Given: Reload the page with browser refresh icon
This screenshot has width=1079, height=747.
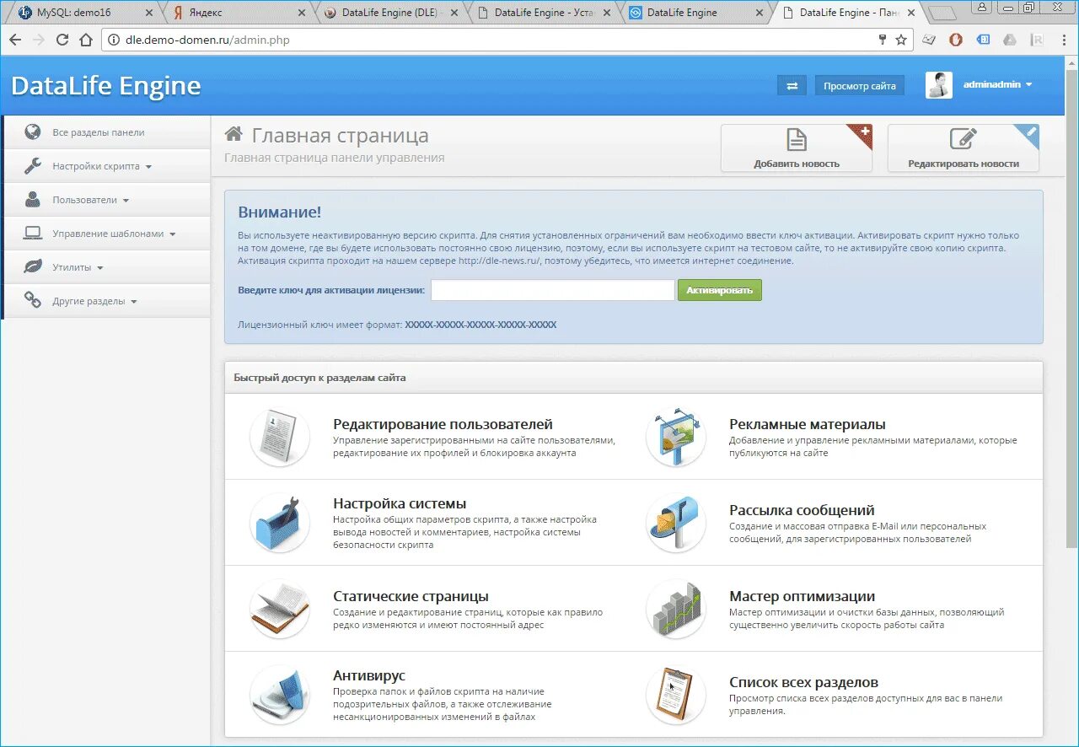Looking at the screenshot, I should click(x=62, y=40).
